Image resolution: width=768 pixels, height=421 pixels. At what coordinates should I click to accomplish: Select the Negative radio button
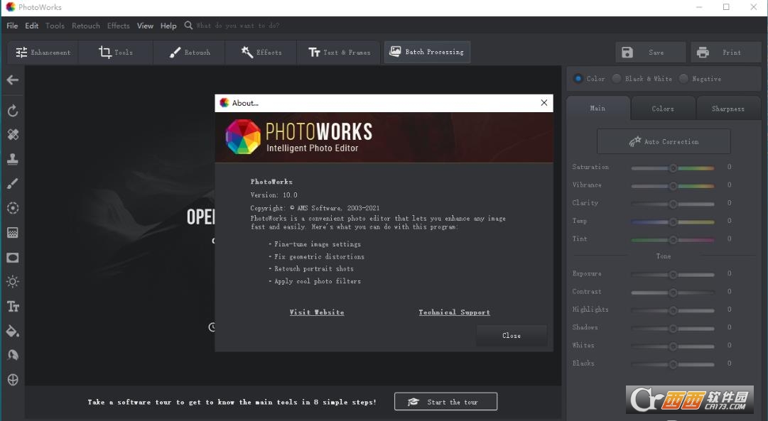click(683, 78)
